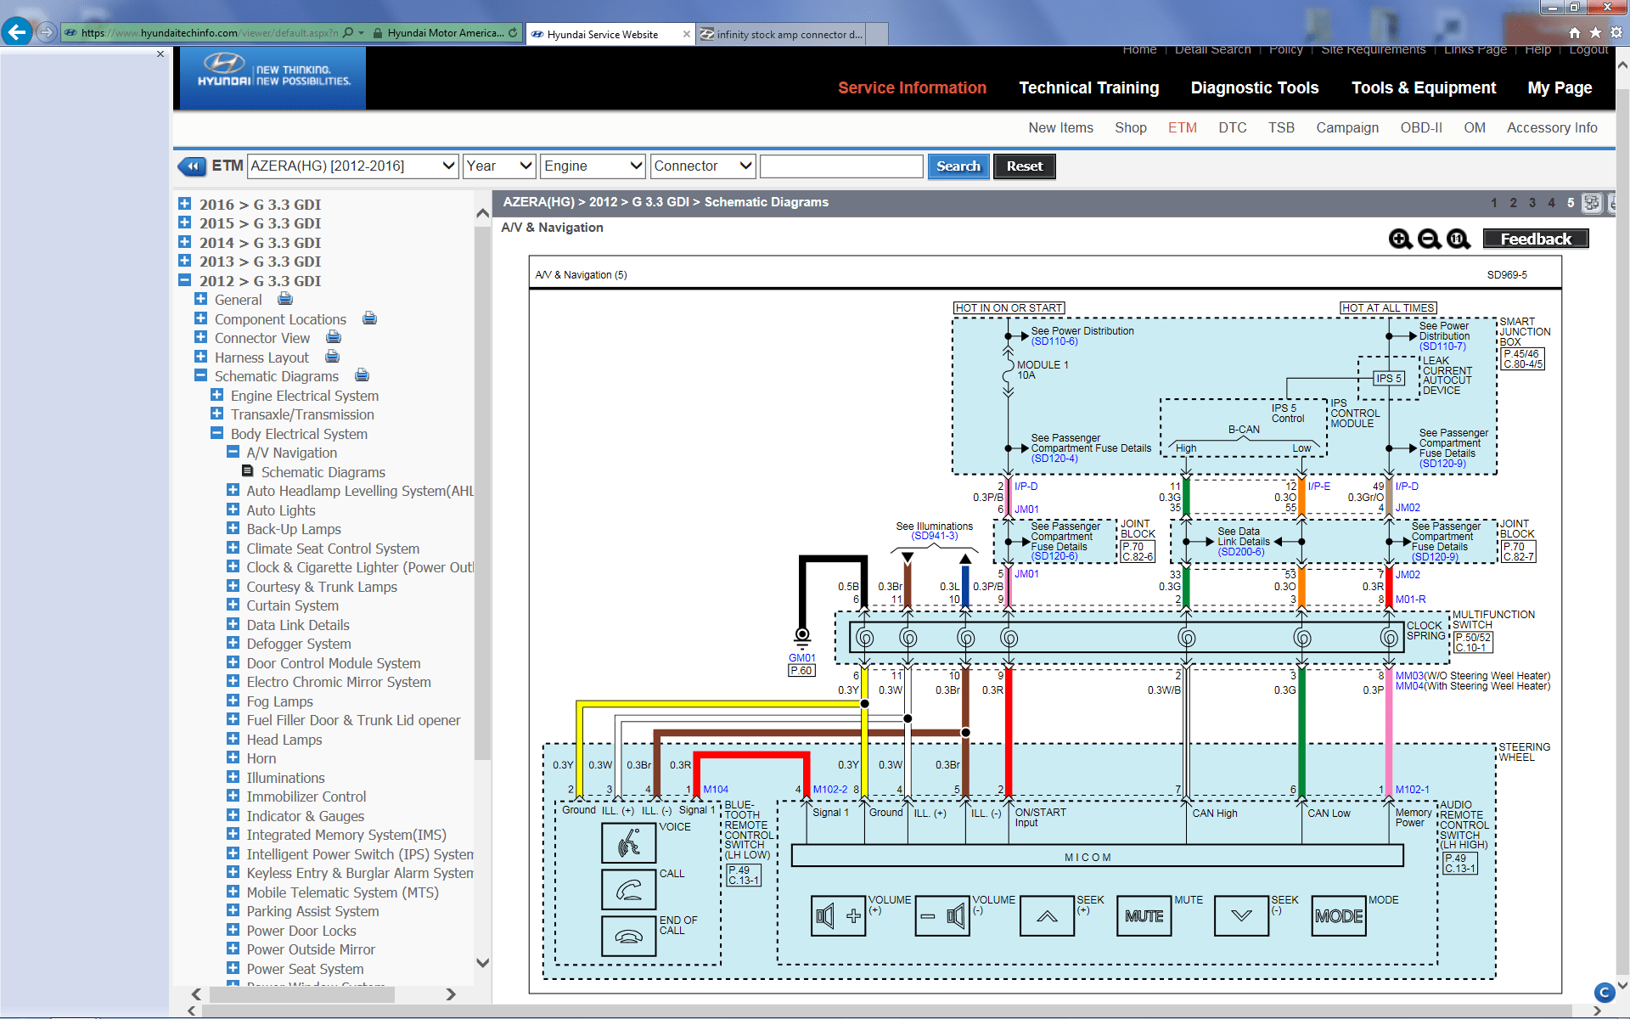This screenshot has width=1630, height=1019.
Task: Open the browser favorites star
Action: (x=1595, y=32)
